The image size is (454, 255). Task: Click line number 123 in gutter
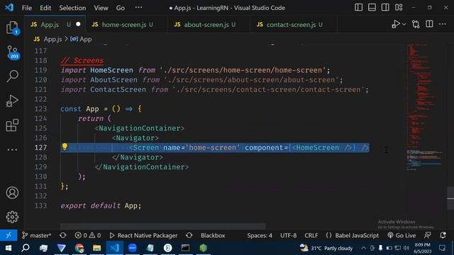point(40,108)
